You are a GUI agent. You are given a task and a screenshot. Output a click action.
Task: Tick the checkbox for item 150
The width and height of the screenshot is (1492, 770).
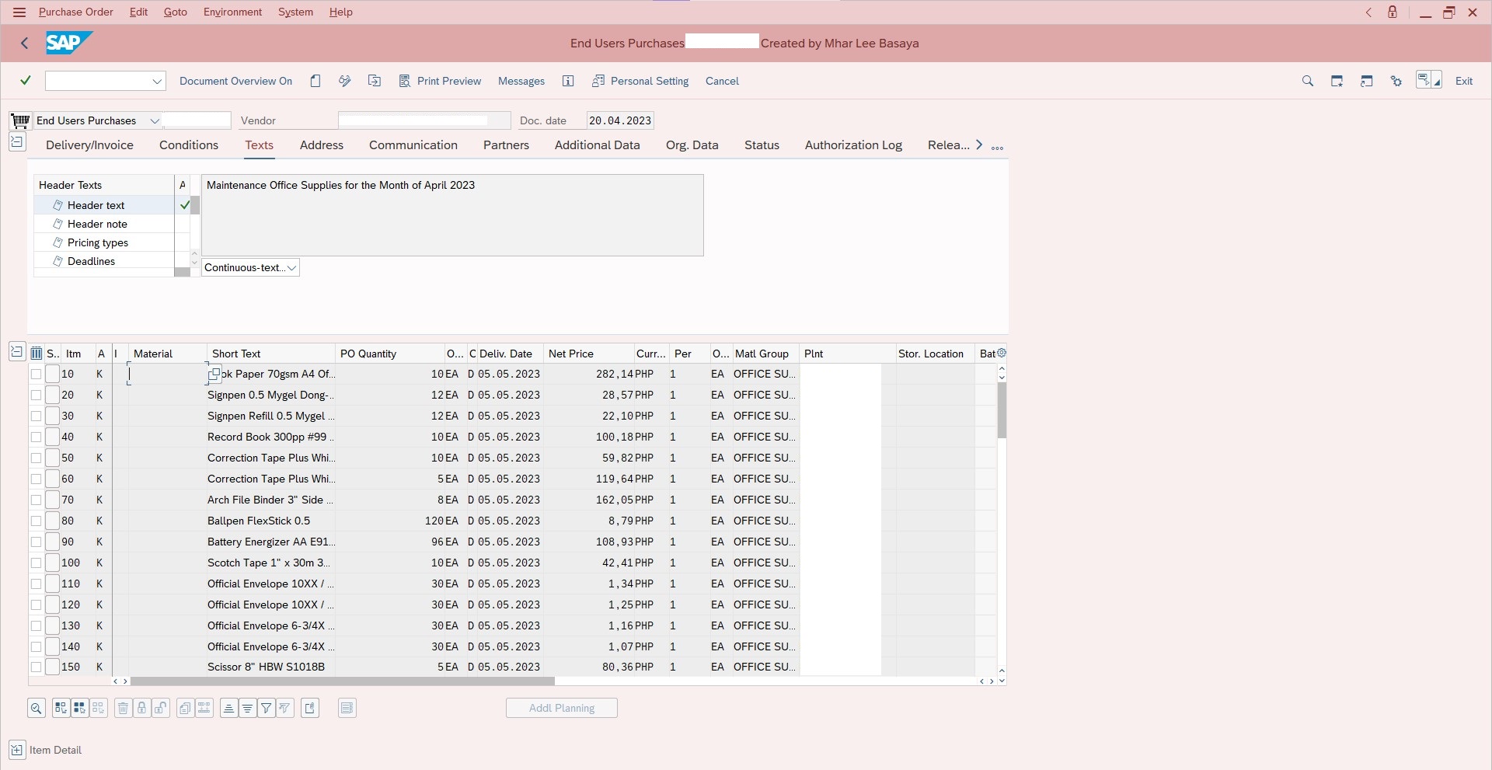pos(36,667)
